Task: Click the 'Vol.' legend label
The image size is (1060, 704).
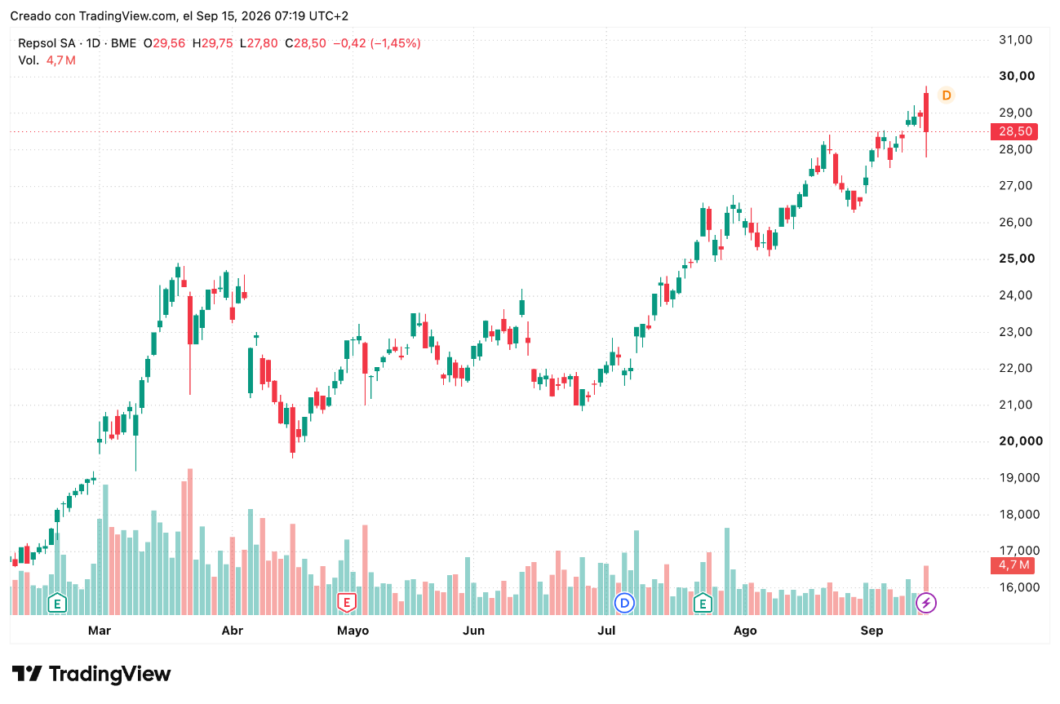Action: [x=29, y=60]
